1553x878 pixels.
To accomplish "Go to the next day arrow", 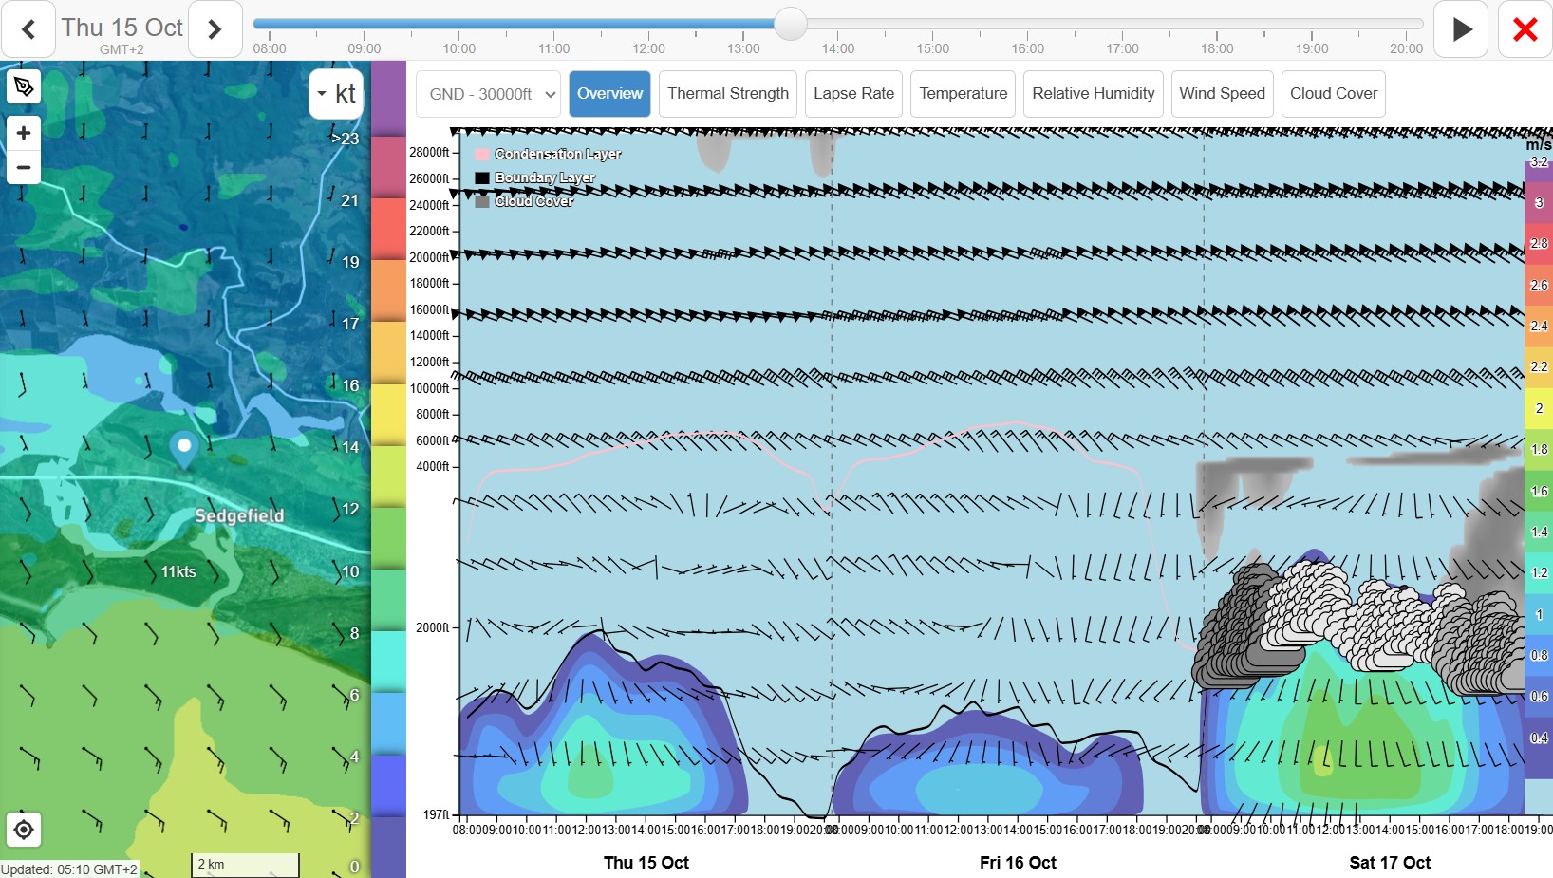I will (x=215, y=29).
